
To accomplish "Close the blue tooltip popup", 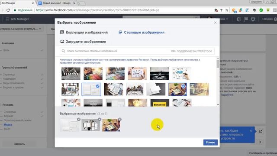I will pyautogui.click(x=251, y=131).
